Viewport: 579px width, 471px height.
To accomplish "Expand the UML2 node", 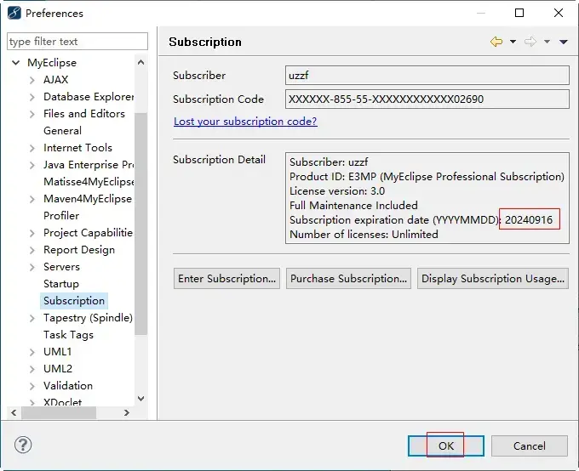I will tap(32, 369).
